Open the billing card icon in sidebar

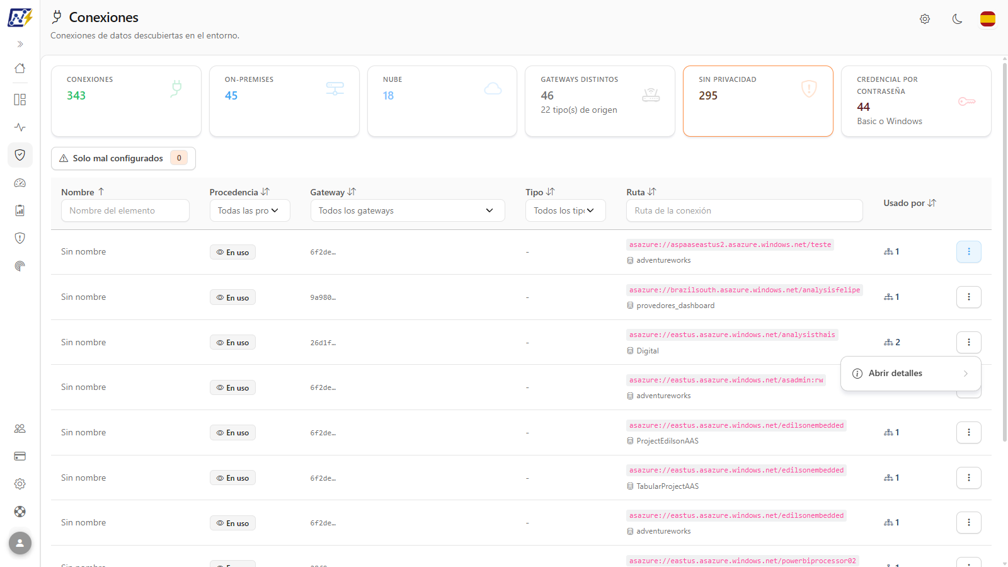20,456
